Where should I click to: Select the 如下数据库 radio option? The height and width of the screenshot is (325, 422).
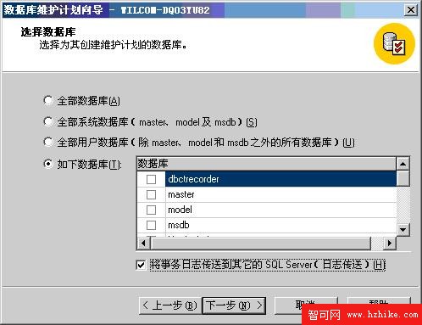[x=48, y=164]
